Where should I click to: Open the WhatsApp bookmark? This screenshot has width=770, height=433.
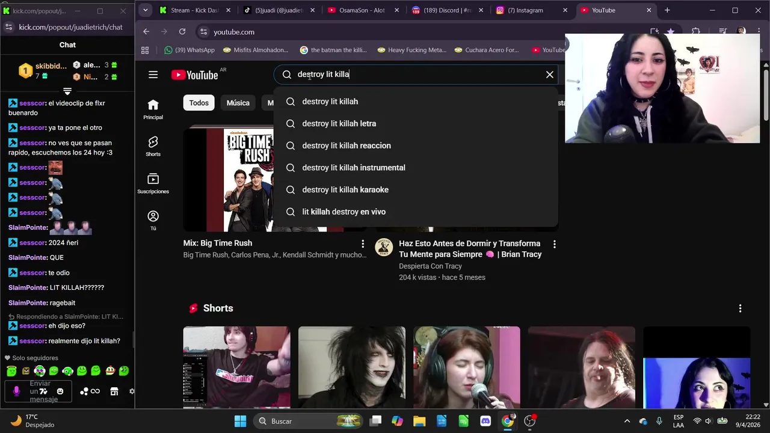pos(189,50)
